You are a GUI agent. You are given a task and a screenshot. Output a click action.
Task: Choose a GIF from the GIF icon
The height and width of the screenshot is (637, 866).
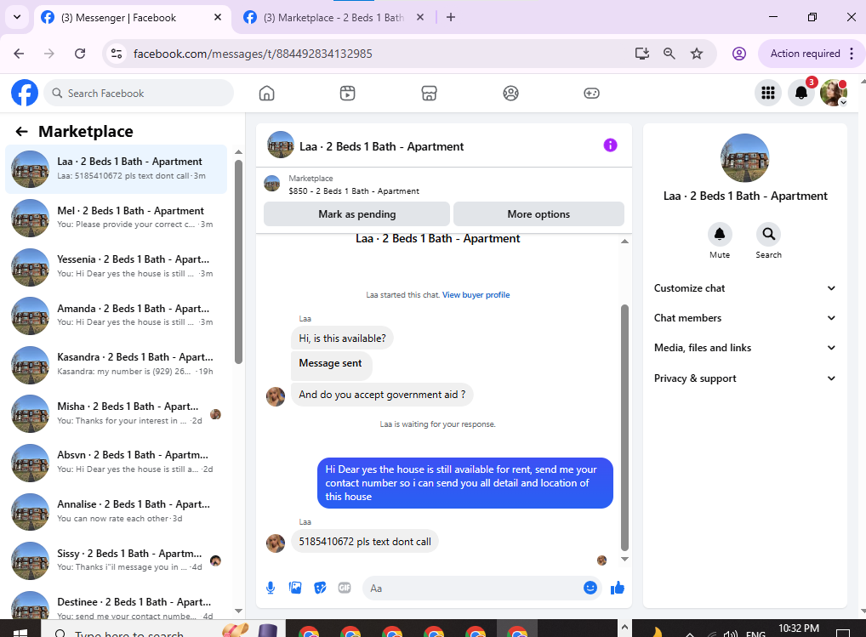click(345, 588)
